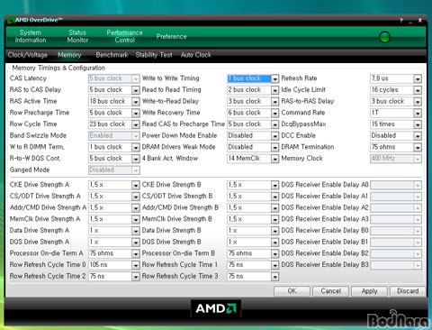
Task: Select the Memory sub-tab
Action: [69, 55]
